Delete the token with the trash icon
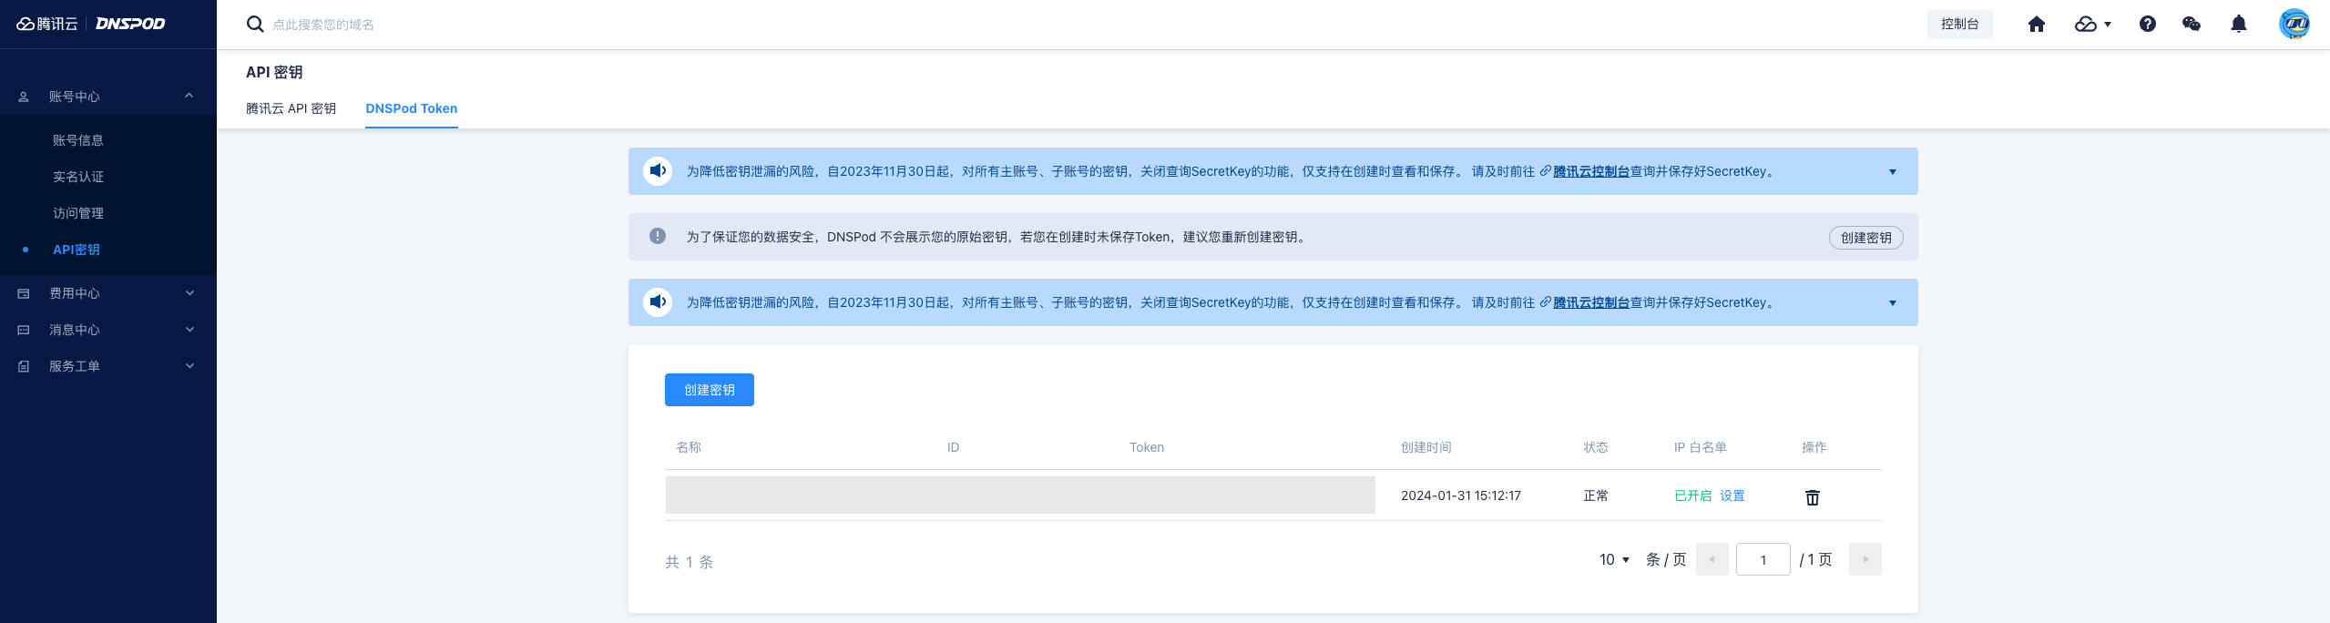The width and height of the screenshot is (2330, 623). click(1813, 497)
